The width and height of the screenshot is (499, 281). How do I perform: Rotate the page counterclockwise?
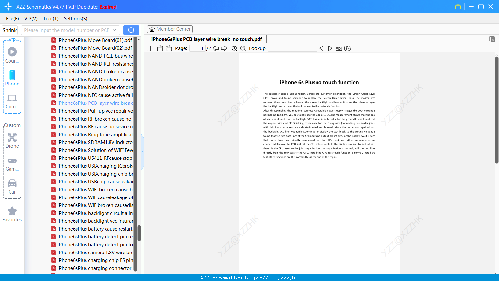[160, 48]
